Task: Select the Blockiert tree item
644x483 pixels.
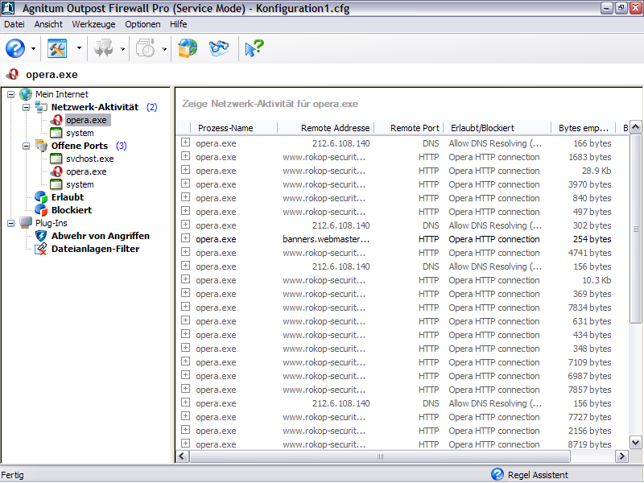Action: 72,210
